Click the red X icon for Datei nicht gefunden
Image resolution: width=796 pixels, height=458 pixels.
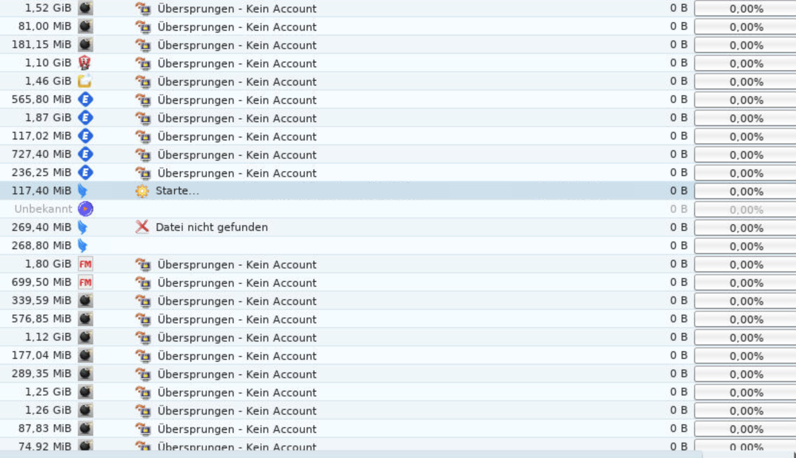142,227
